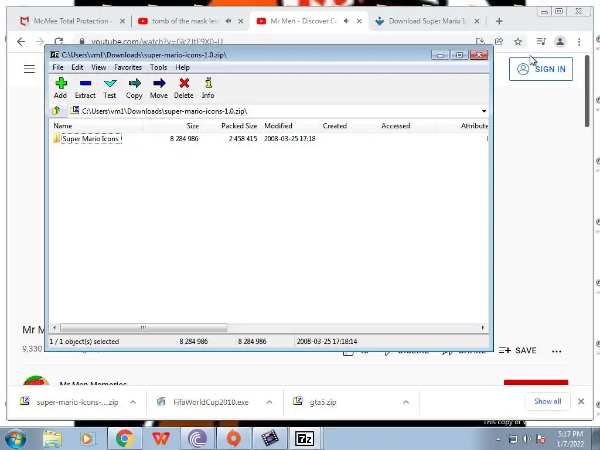Sort by the Accessed column header
Image resolution: width=600 pixels, height=450 pixels.
pos(407,126)
